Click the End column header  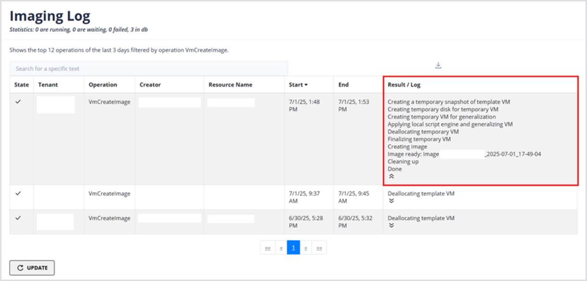tap(343, 85)
